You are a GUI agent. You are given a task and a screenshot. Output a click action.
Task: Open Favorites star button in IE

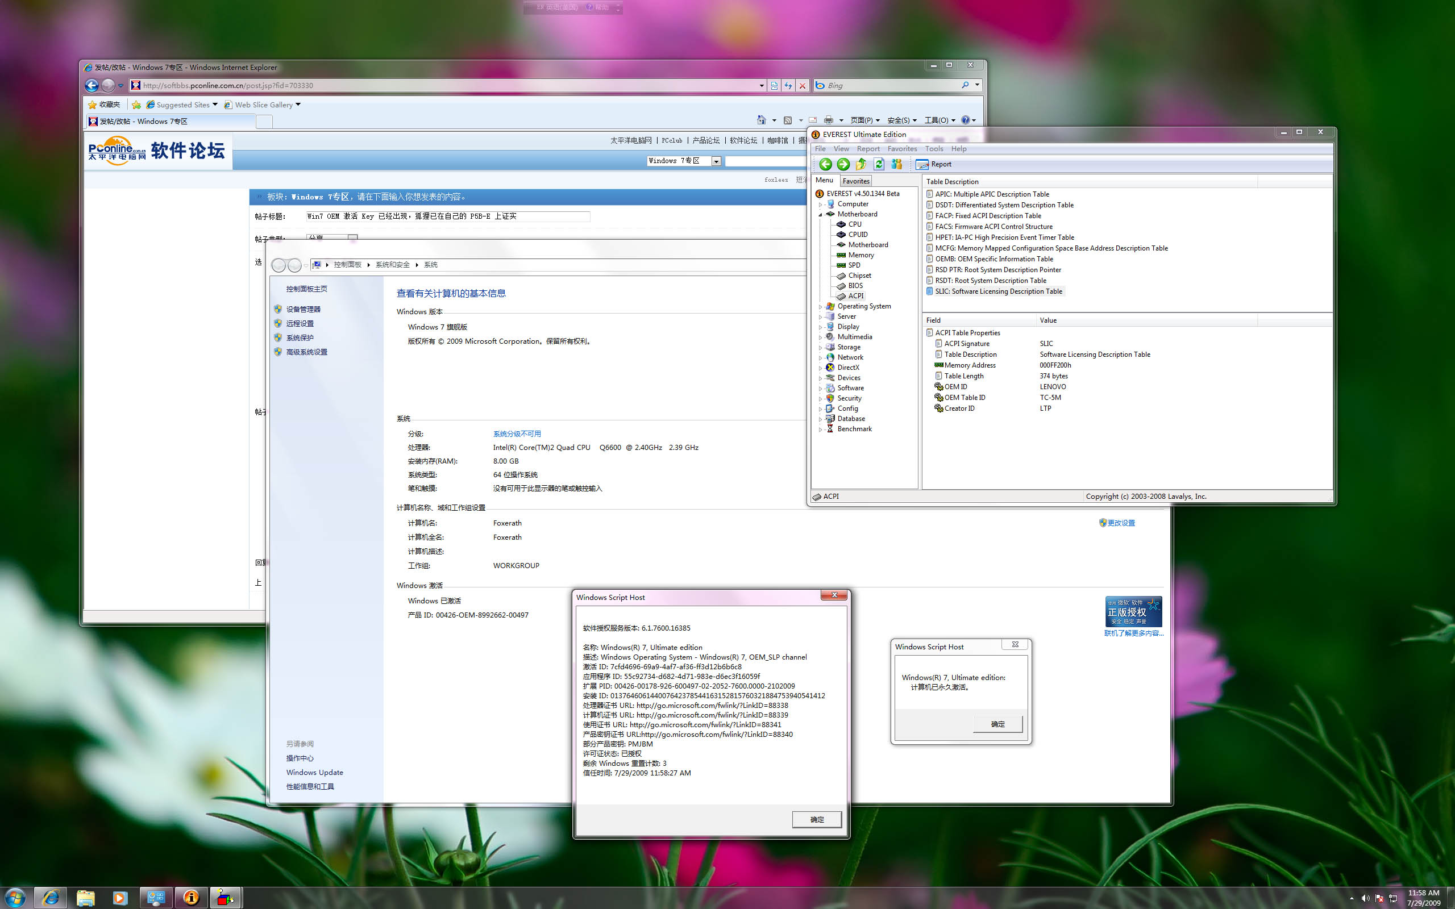click(x=105, y=105)
